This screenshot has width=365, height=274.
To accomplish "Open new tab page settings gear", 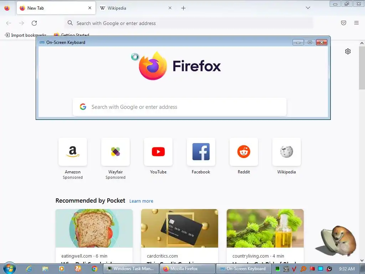I will (348, 51).
